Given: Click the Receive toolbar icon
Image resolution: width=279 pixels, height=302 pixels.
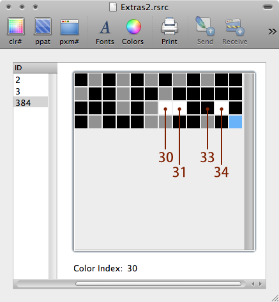Looking at the screenshot, I should click(x=235, y=31).
